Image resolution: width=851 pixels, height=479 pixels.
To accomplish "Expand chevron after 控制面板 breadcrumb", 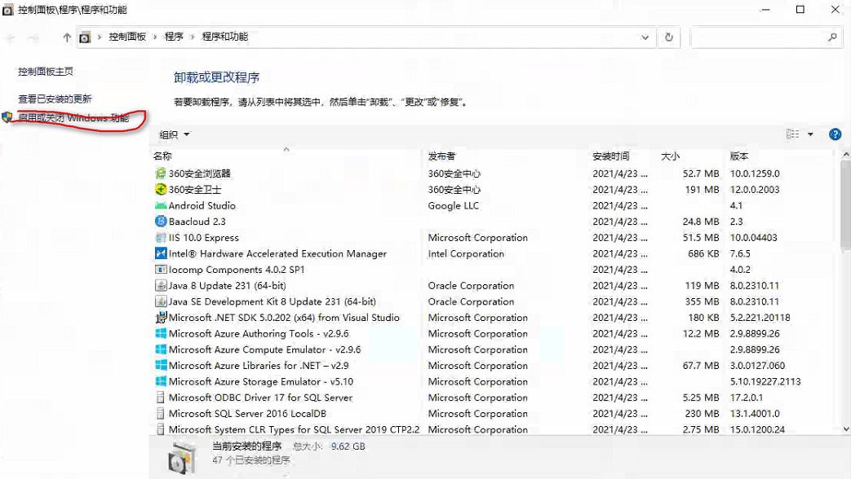I will click(x=155, y=37).
